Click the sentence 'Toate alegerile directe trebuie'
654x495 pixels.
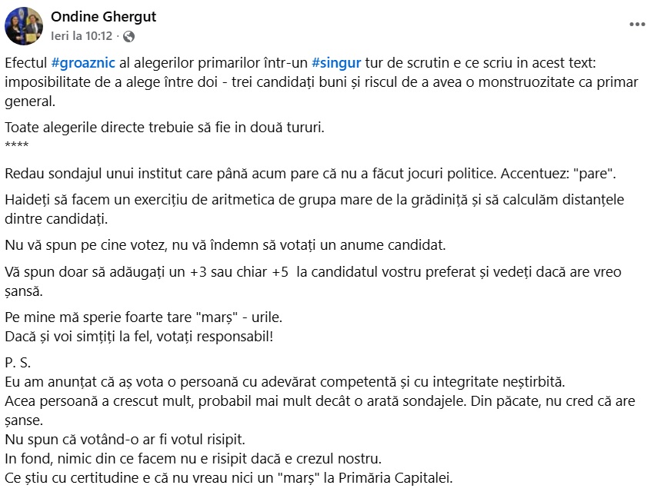(163, 128)
